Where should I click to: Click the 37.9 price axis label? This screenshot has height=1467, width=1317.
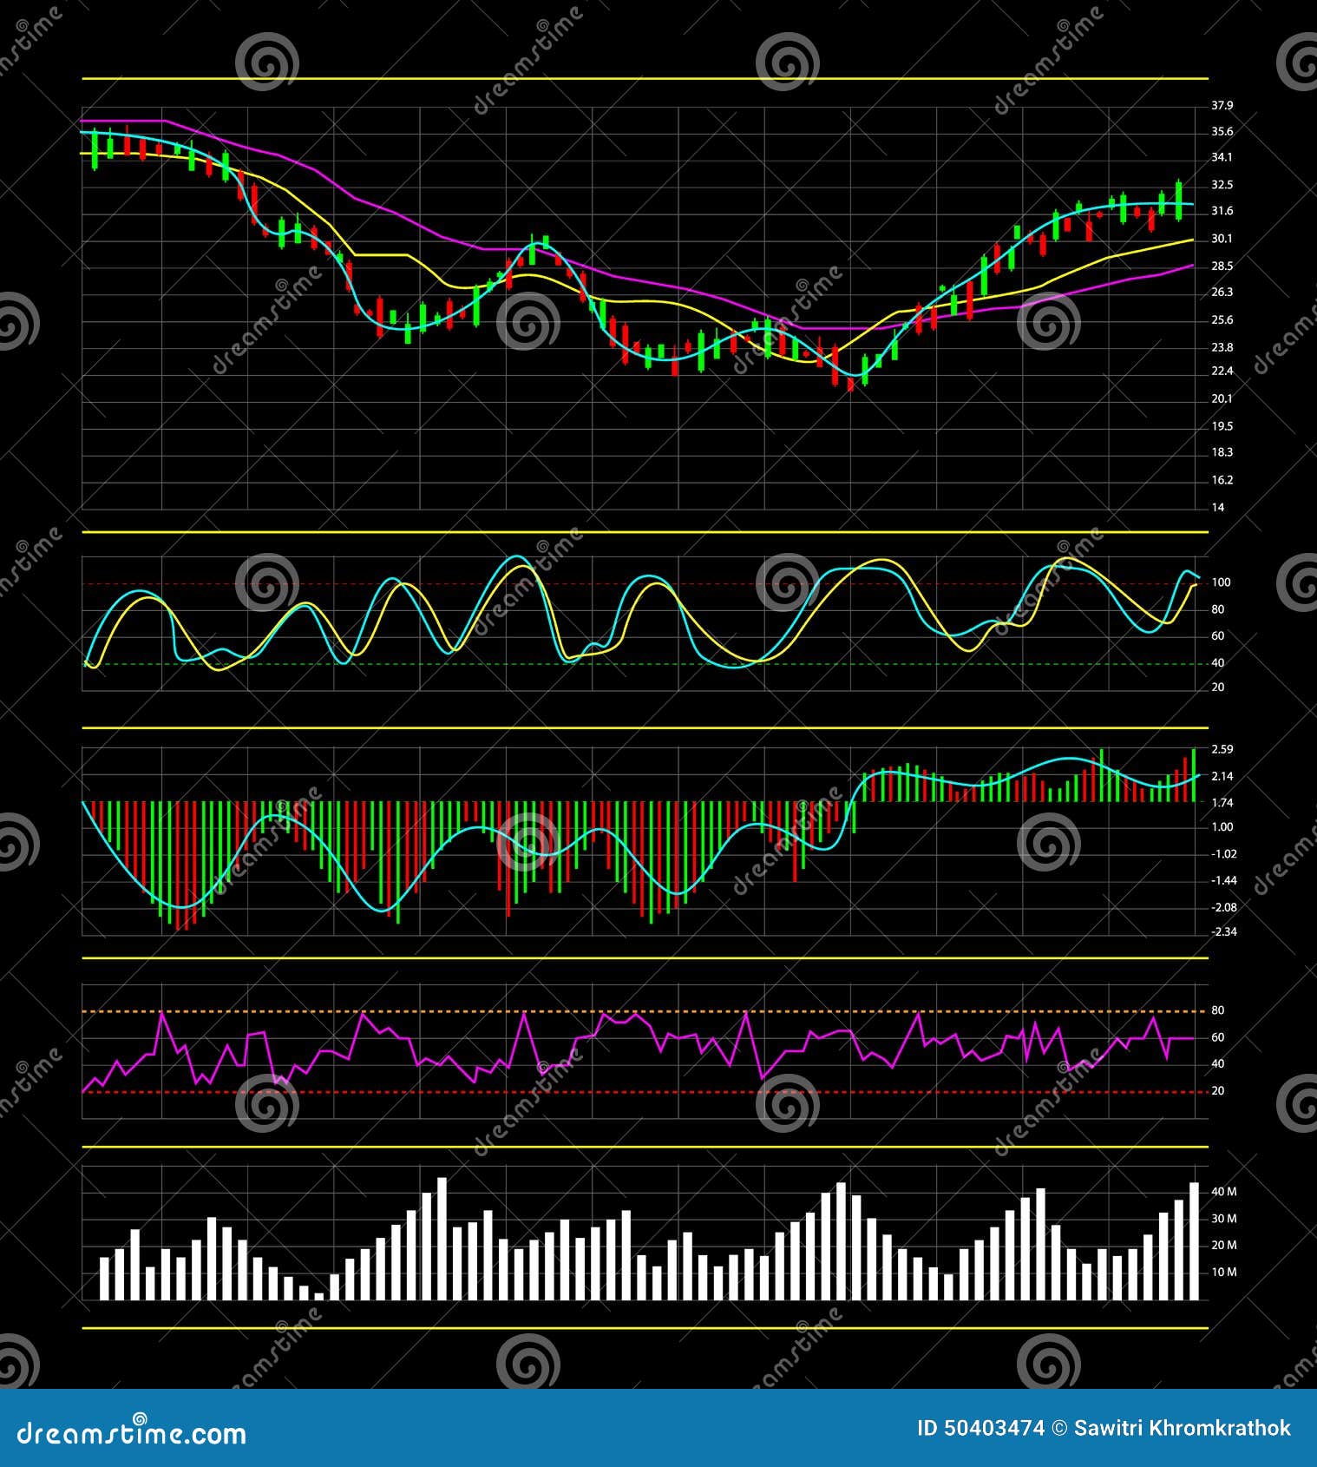pos(1222,106)
